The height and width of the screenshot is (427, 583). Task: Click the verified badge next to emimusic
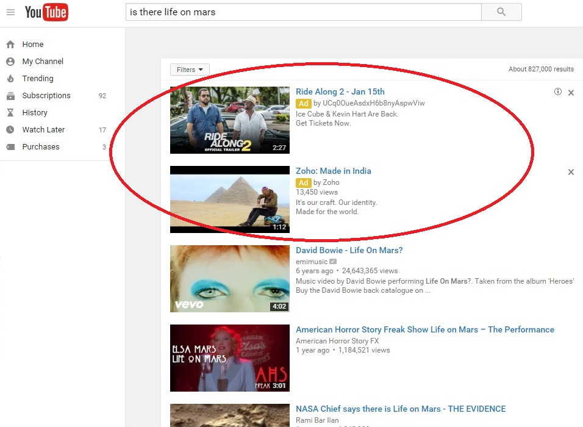(x=333, y=262)
